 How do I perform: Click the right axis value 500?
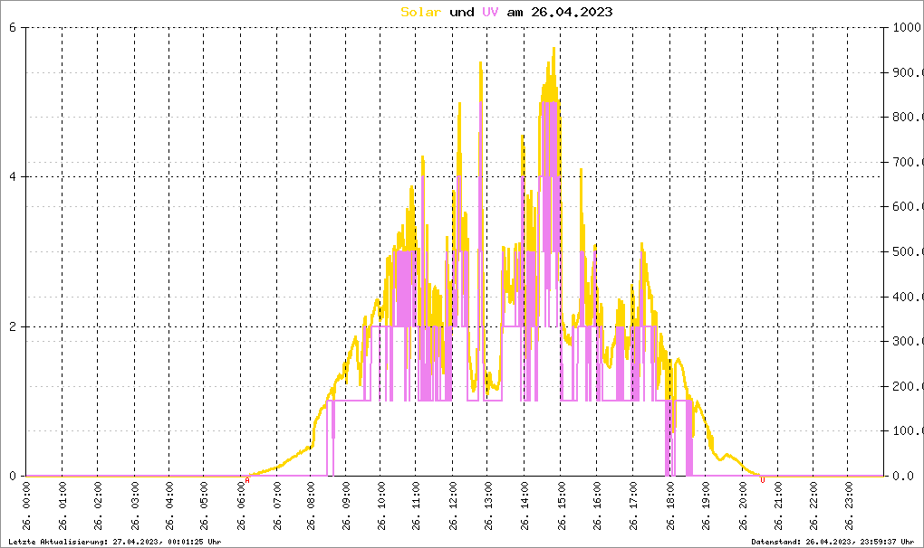click(904, 251)
